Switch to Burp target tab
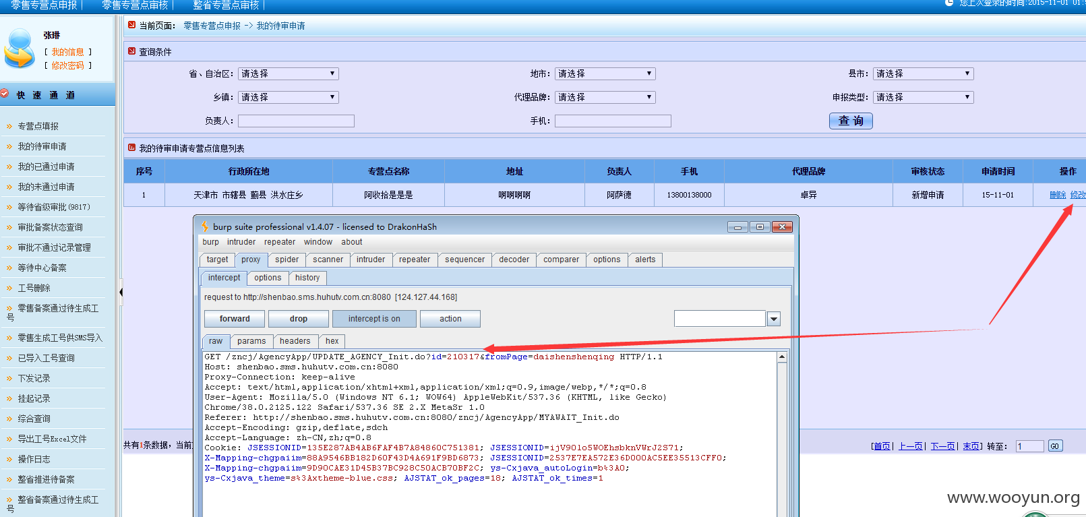The height and width of the screenshot is (517, 1086). [x=217, y=260]
